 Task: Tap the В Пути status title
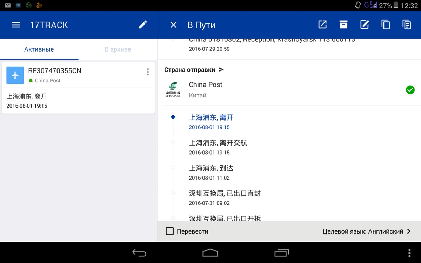[201, 25]
